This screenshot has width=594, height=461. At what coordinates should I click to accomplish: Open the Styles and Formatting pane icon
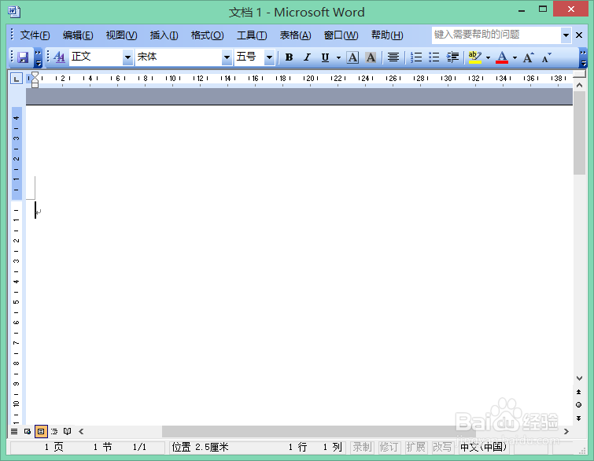(59, 57)
